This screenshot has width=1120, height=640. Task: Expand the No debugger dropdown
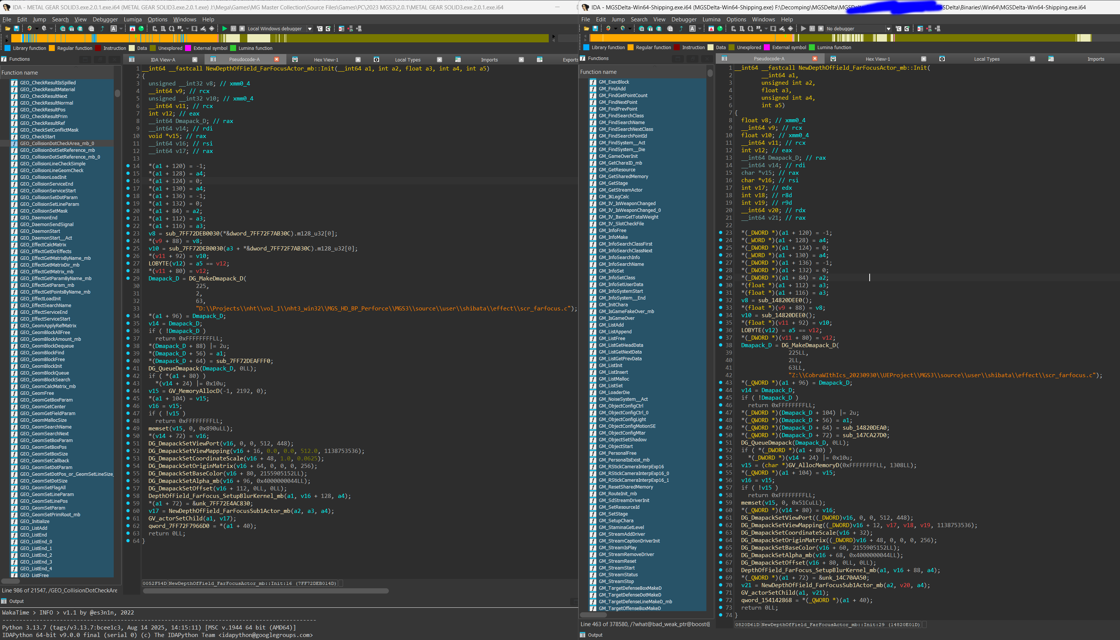point(889,29)
